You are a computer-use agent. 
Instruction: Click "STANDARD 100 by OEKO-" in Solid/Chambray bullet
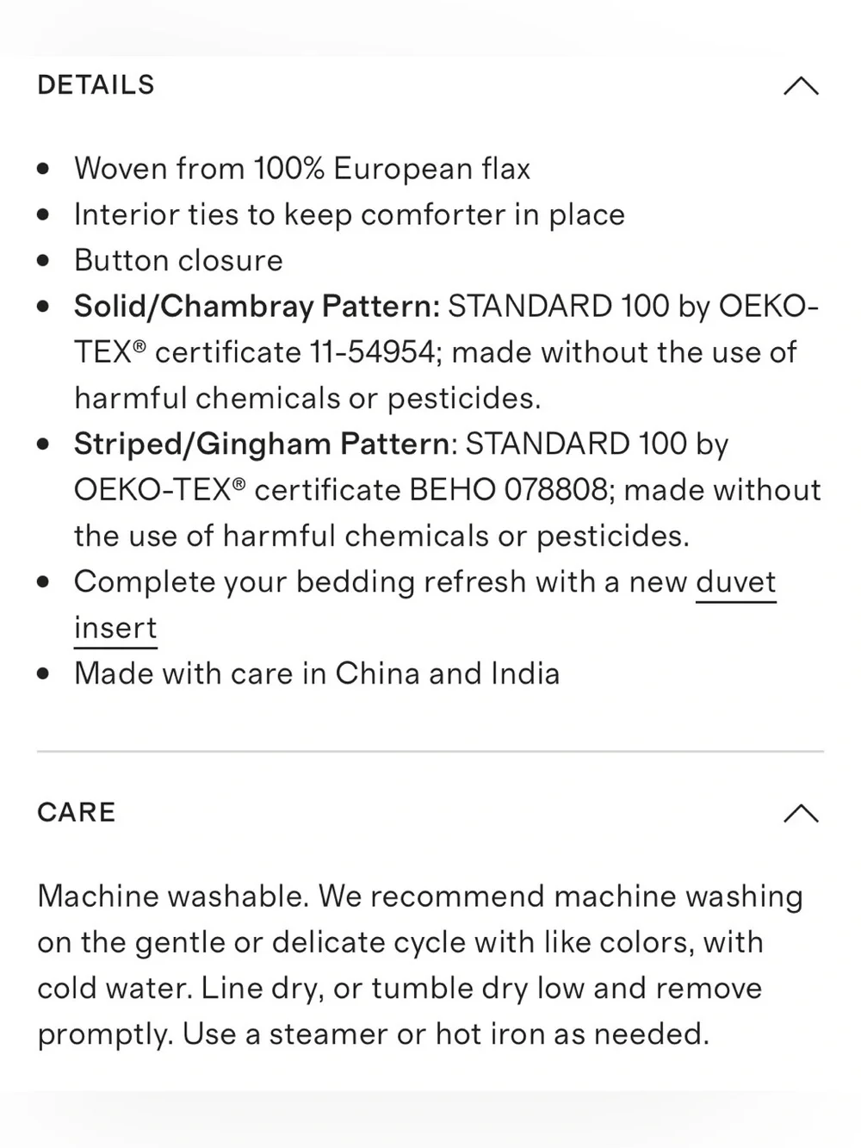(634, 307)
